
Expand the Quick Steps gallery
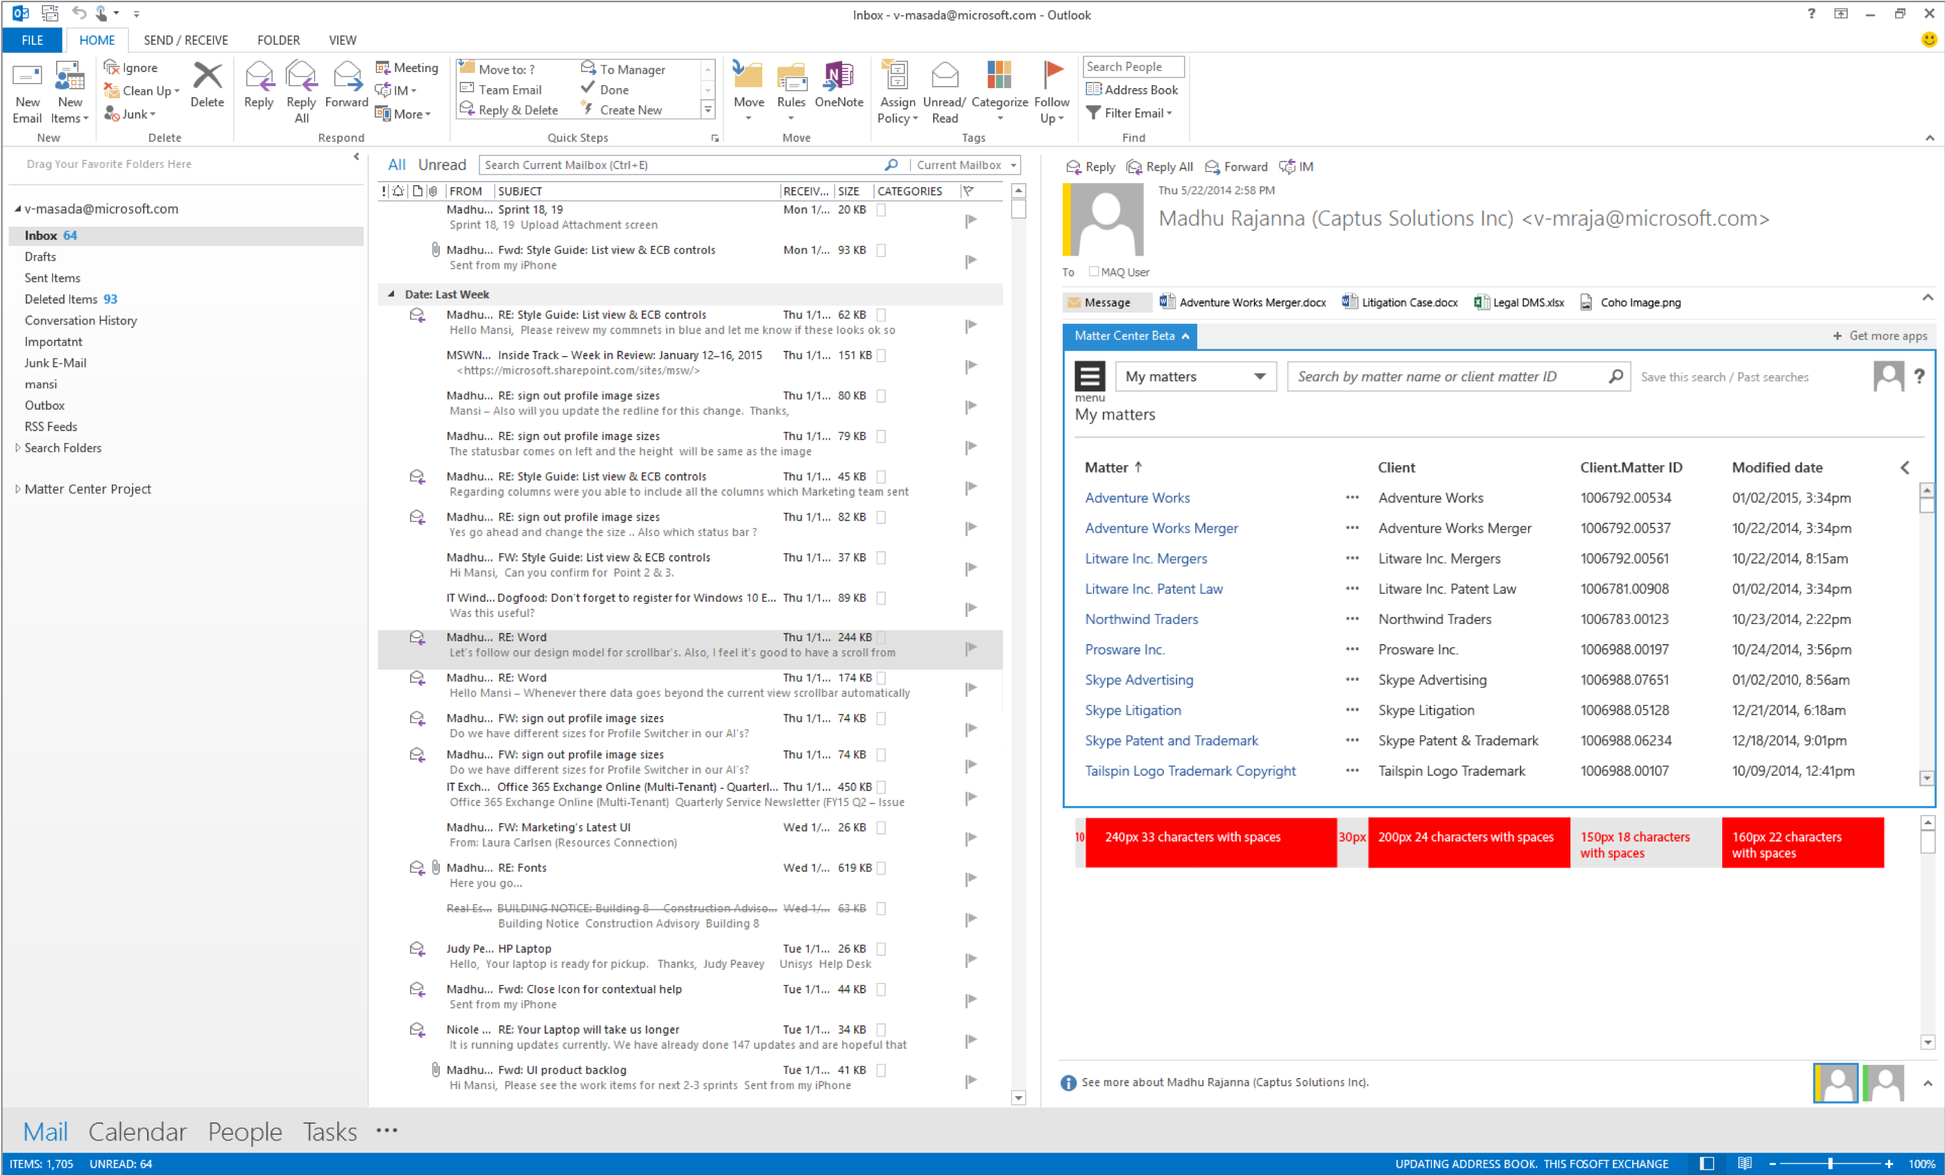(708, 110)
